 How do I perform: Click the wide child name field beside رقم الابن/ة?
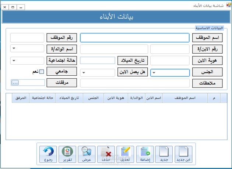pos(114,49)
